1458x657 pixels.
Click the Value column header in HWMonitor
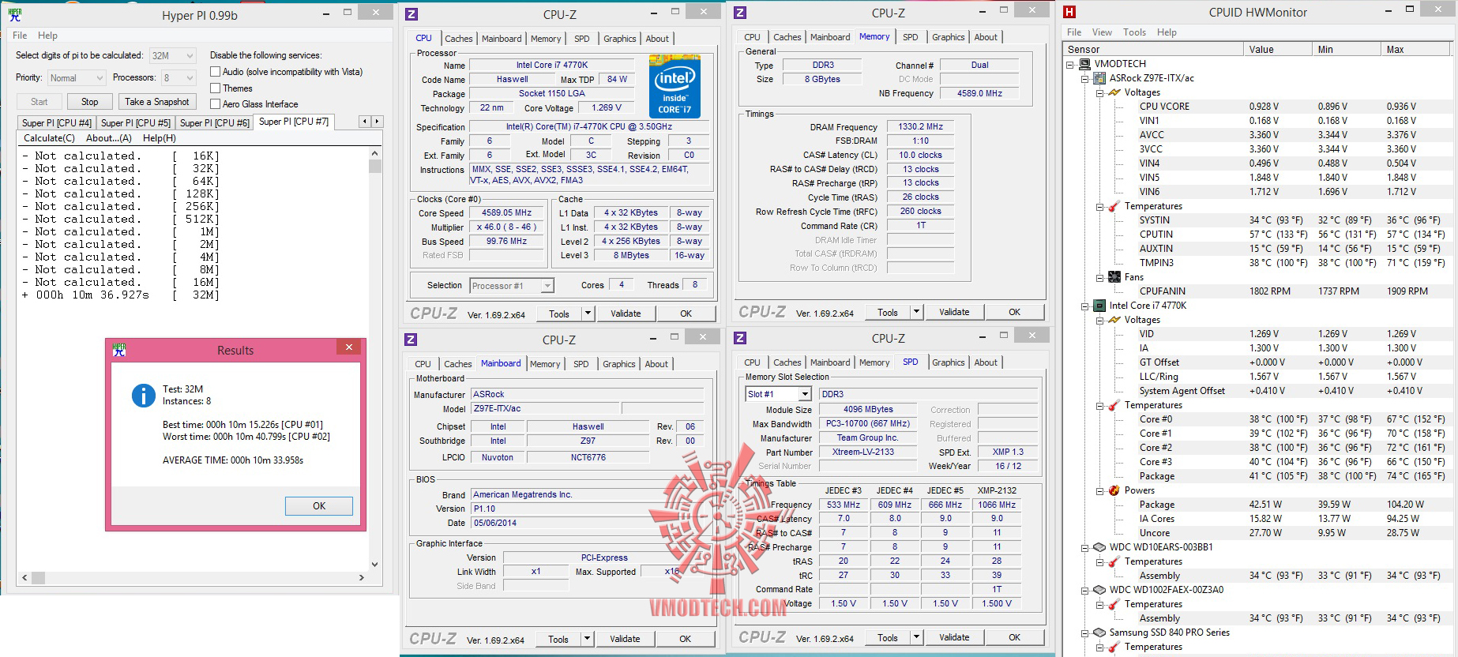click(x=1278, y=49)
